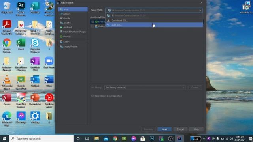This screenshot has height=142, width=253.
Task: Close the New Project dialog
Action: tap(201, 3)
